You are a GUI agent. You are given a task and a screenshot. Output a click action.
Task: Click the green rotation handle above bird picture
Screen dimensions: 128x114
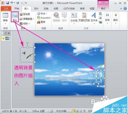tap(27, 43)
